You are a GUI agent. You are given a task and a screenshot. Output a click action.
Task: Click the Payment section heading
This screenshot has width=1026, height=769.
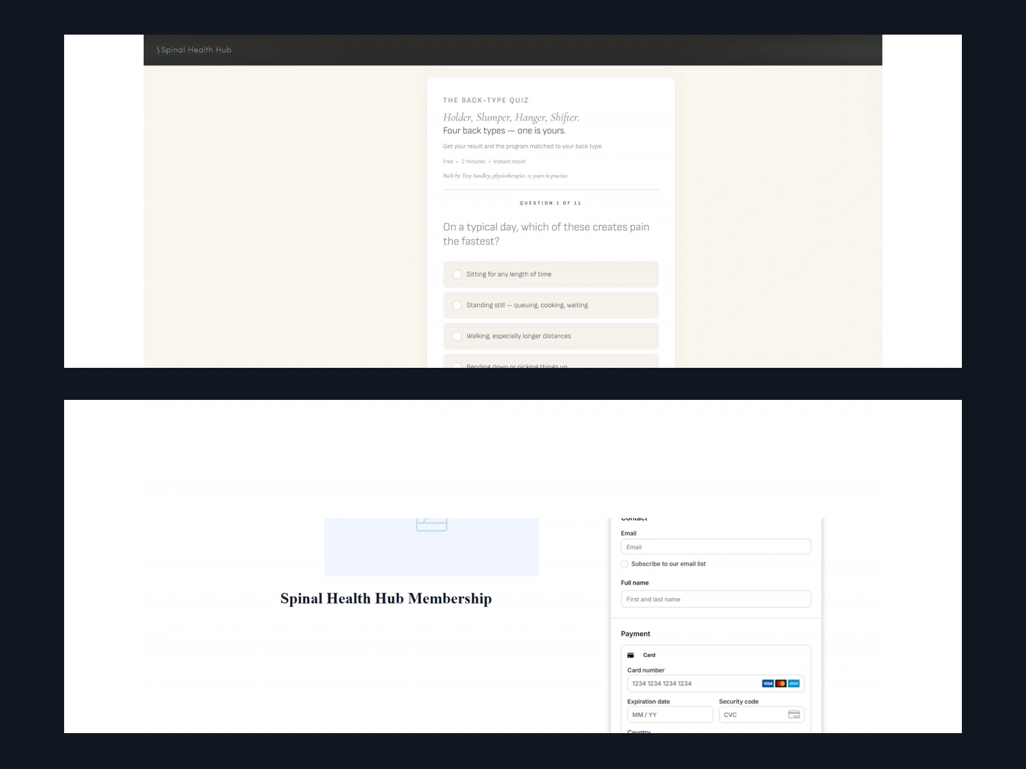(635, 634)
